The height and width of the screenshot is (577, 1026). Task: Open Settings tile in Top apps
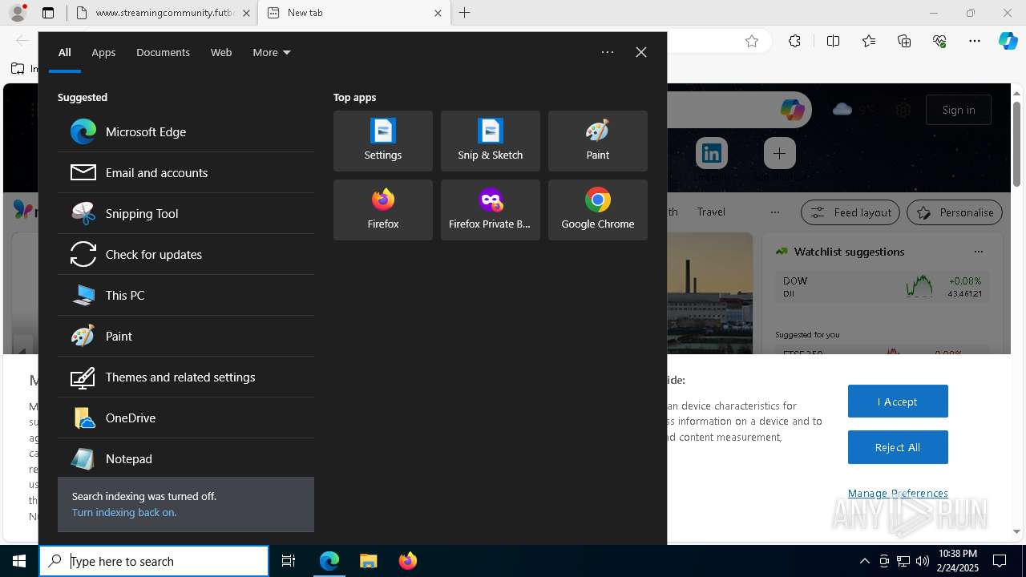pos(383,141)
